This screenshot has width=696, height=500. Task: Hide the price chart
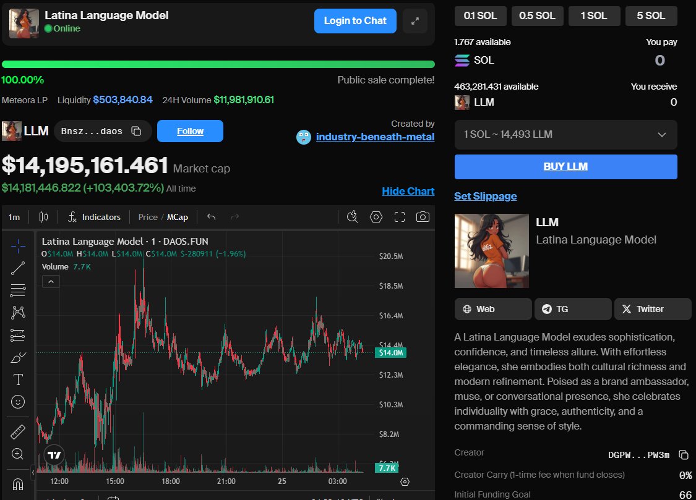coord(408,191)
